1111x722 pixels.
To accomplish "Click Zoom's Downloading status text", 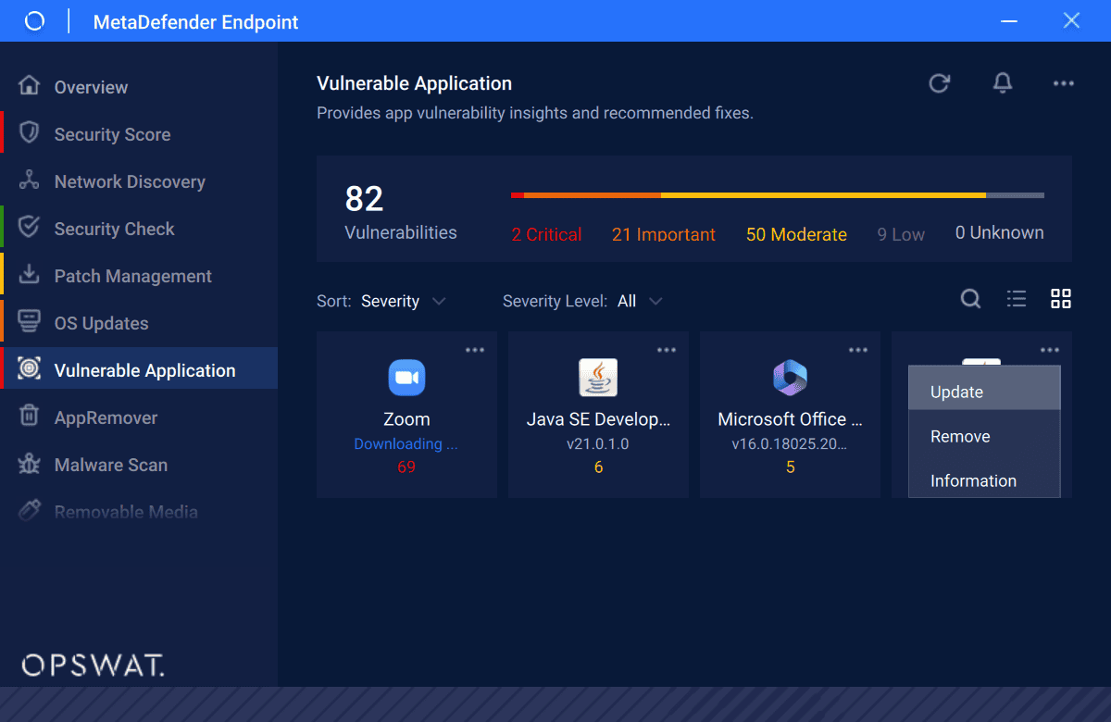I will [406, 443].
